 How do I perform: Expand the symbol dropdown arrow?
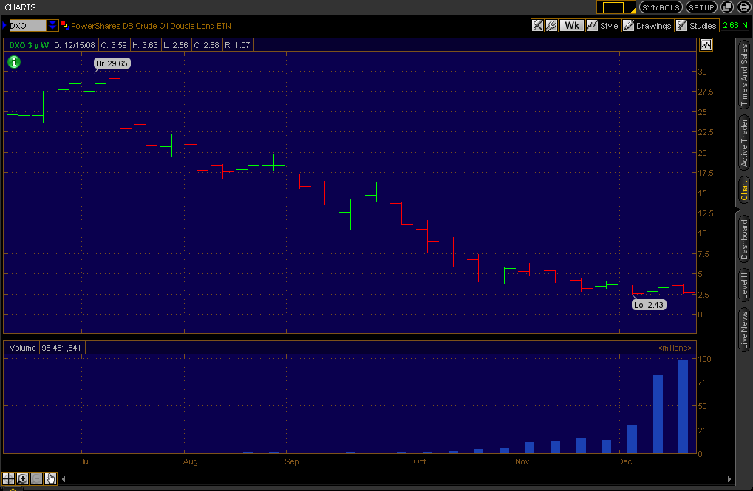click(x=52, y=25)
